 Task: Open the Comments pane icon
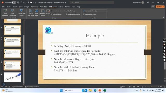coord(153,7)
